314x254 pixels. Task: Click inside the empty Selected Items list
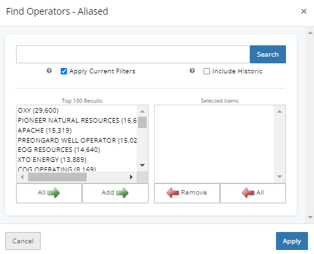[215, 144]
